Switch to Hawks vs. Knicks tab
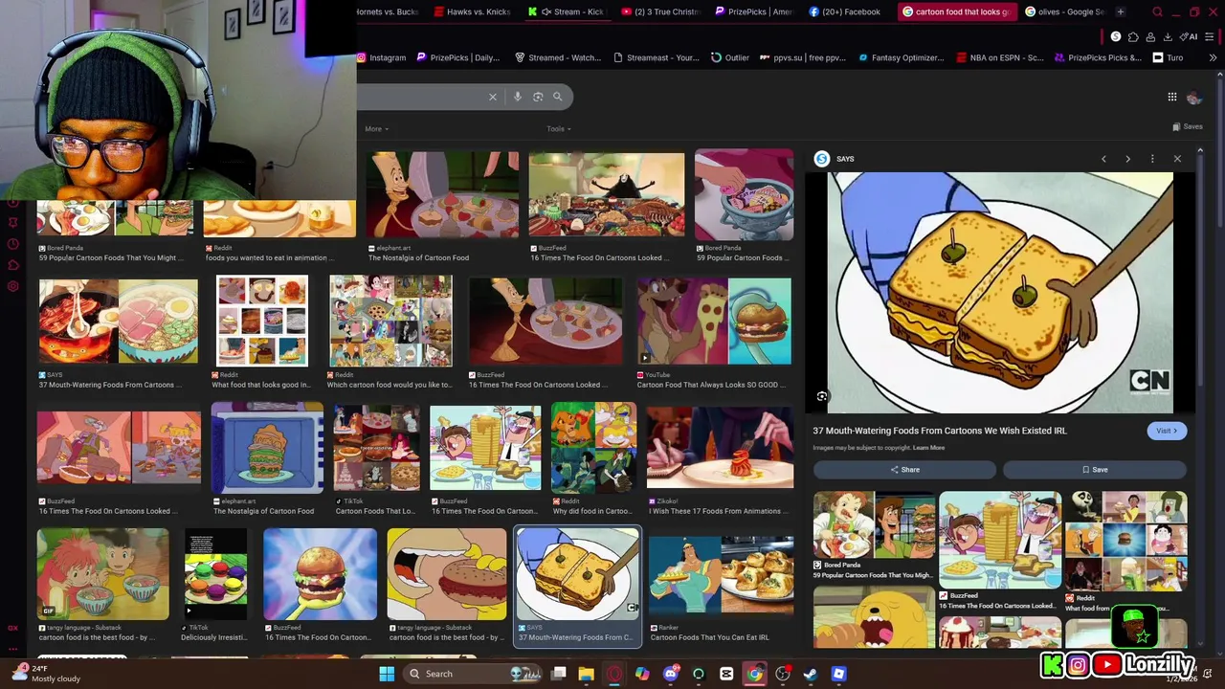1225x689 pixels. 472,11
